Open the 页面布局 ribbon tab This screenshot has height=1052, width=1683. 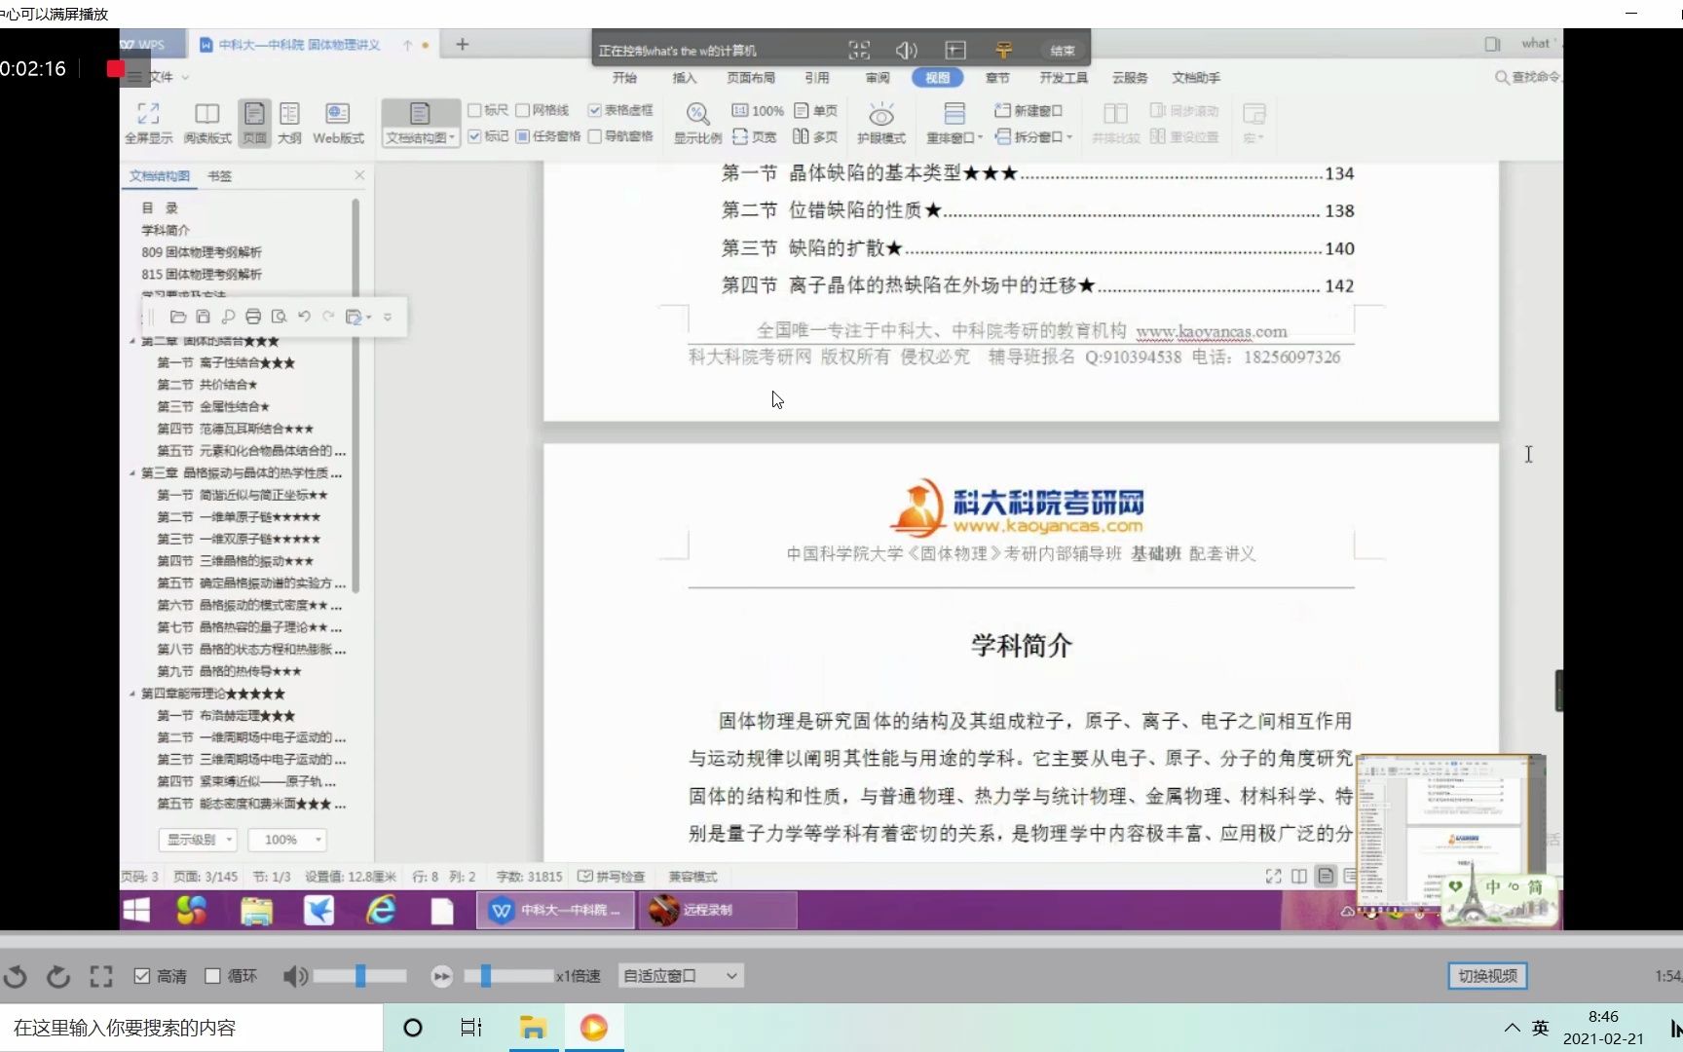(751, 78)
